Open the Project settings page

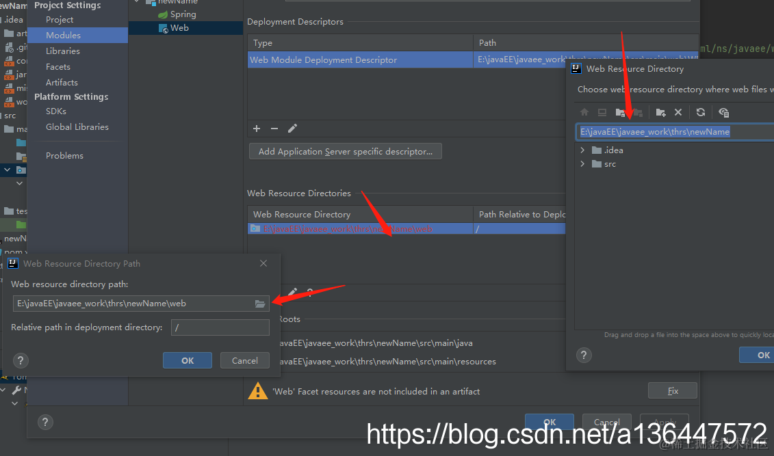[x=60, y=20]
